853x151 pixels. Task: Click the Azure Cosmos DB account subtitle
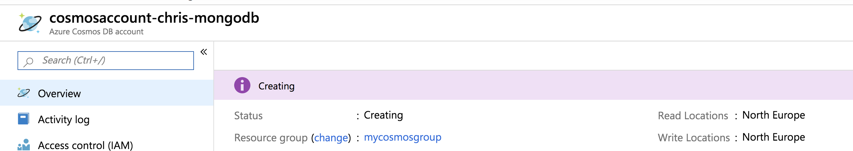pos(96,32)
